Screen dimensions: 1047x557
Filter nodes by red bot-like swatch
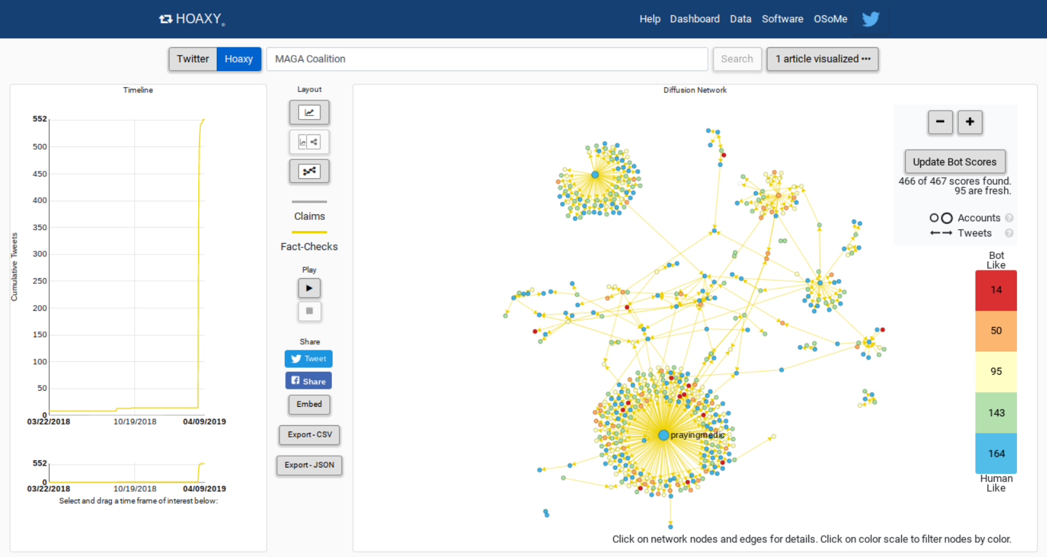(x=996, y=290)
